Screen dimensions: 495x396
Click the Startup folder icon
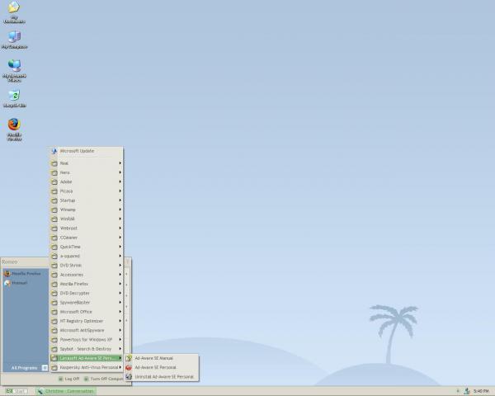pyautogui.click(x=54, y=200)
